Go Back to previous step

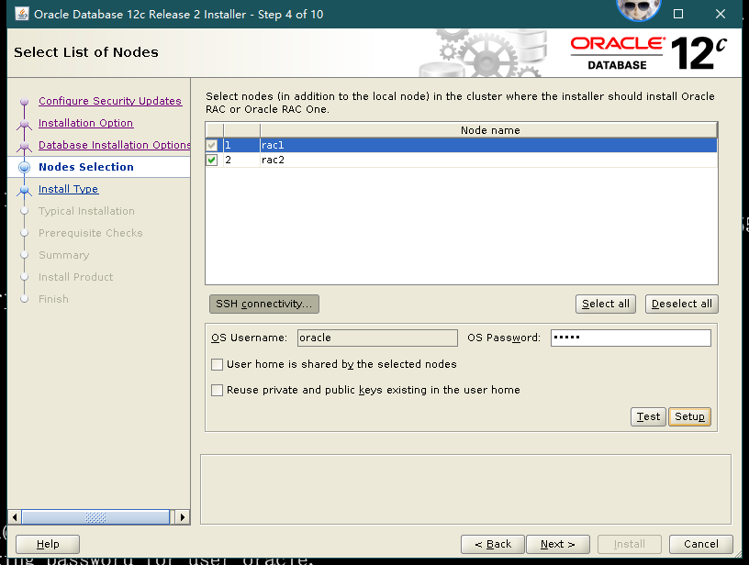click(x=493, y=544)
